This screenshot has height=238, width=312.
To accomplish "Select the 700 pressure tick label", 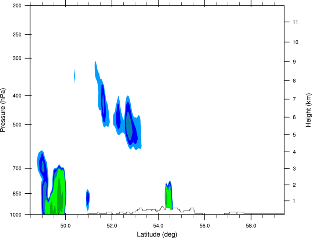I will click(x=17, y=168).
